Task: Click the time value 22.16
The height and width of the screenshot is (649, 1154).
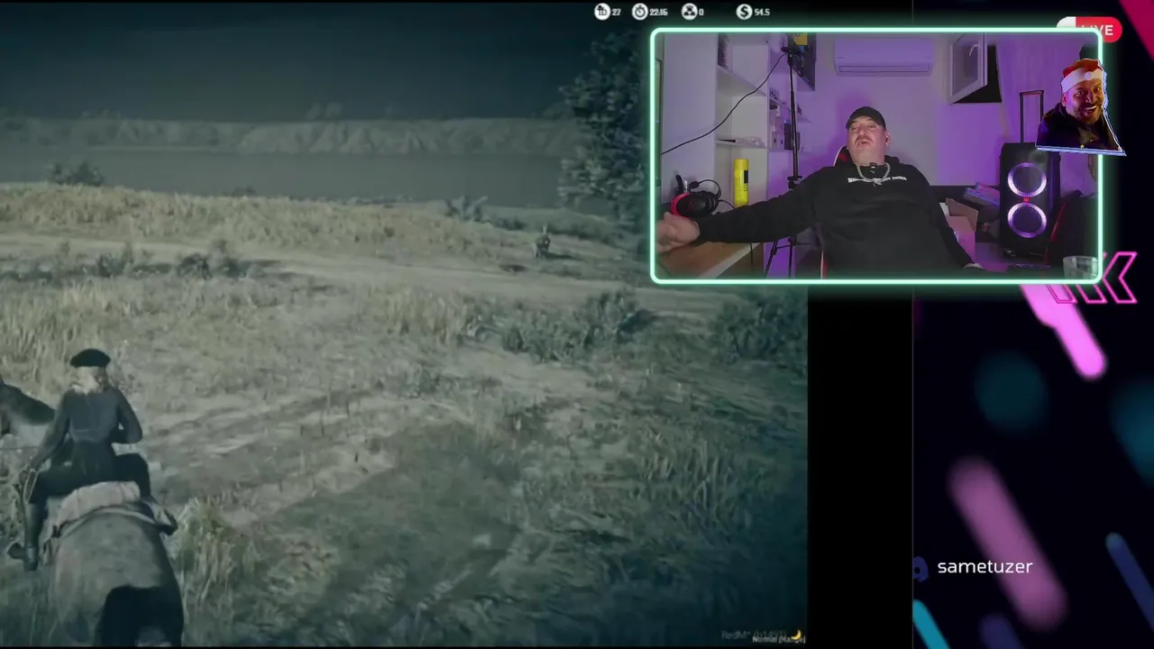Action: coord(658,12)
